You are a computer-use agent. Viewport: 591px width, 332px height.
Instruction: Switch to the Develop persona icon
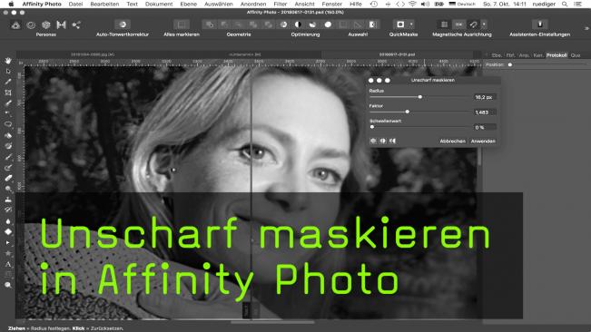click(46, 24)
